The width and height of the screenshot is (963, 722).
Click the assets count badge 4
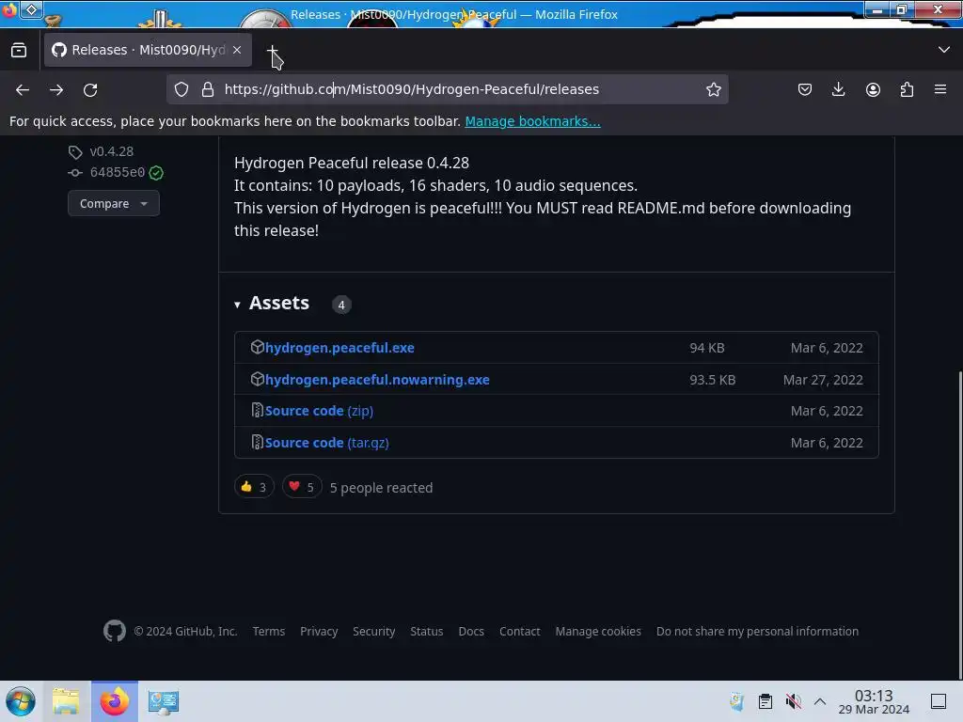pyautogui.click(x=341, y=305)
